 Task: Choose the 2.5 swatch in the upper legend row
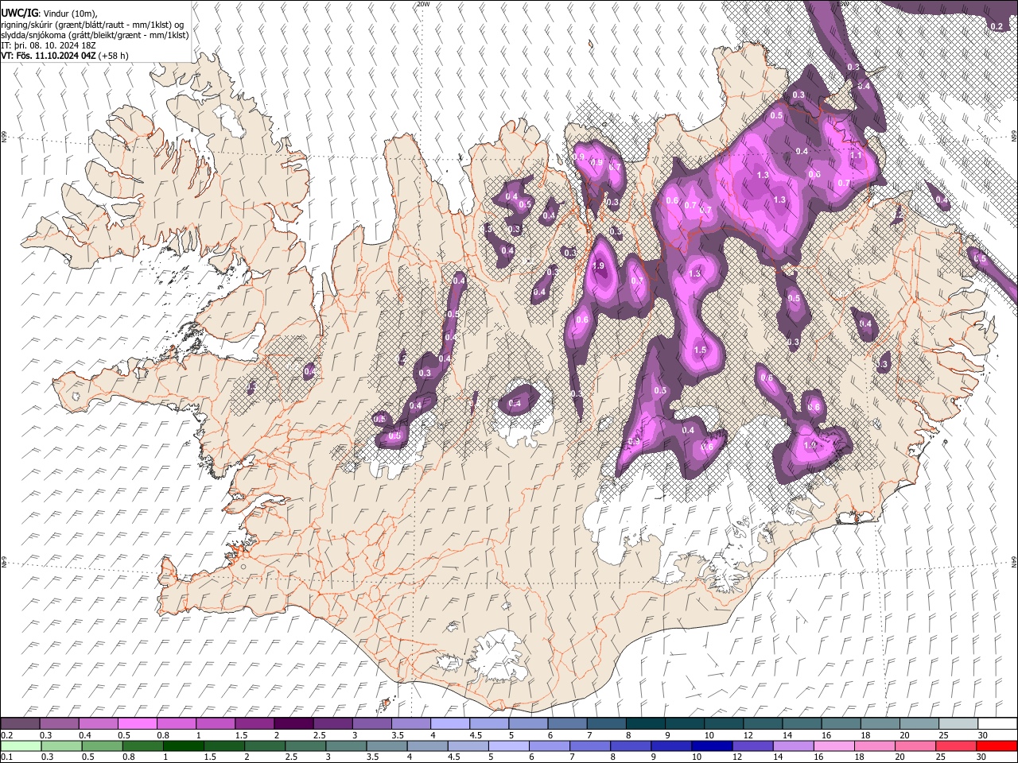coord(332,724)
